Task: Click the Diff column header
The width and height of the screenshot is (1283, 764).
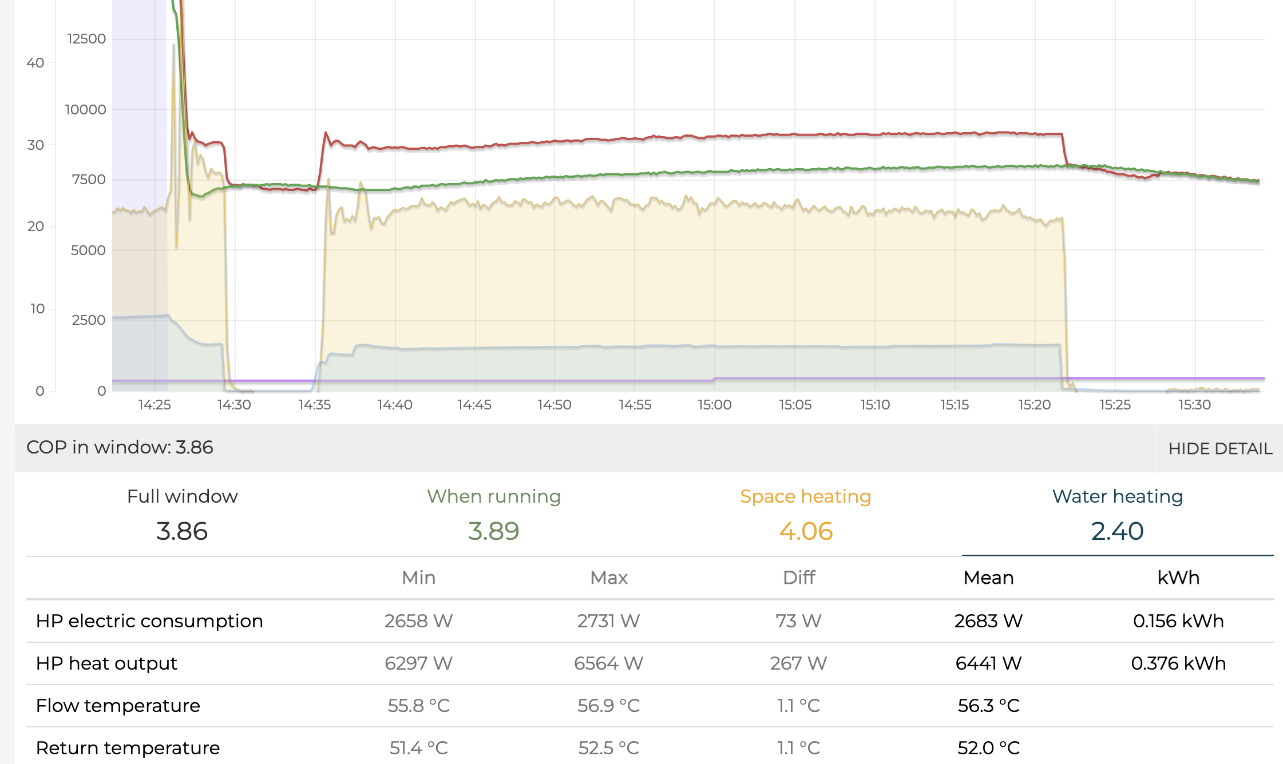Action: coord(799,578)
